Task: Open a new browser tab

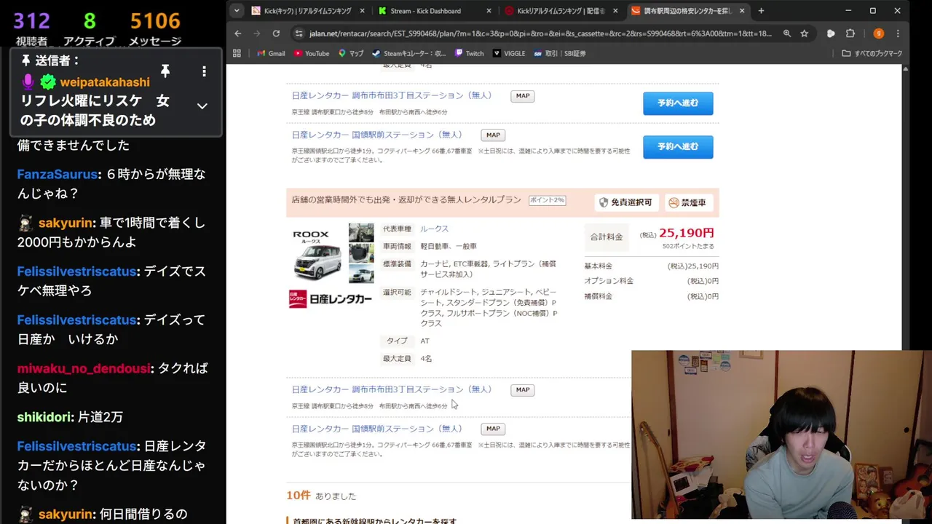Action: point(761,11)
